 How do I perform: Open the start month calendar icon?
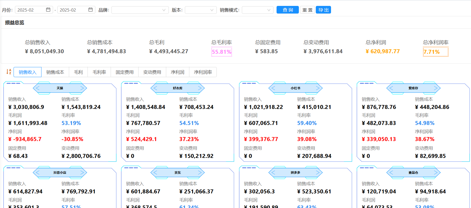[48, 10]
